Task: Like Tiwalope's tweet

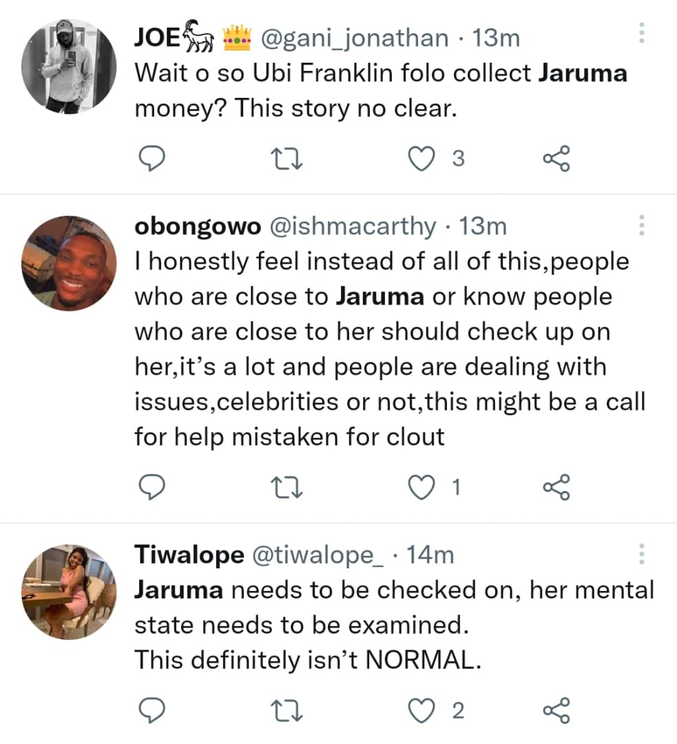Action: 421,710
